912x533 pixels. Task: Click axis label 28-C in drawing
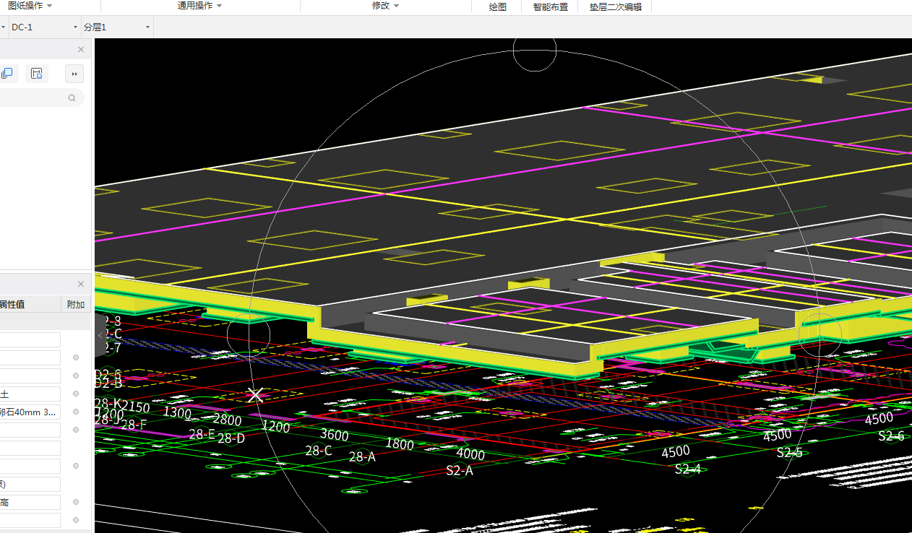319,451
